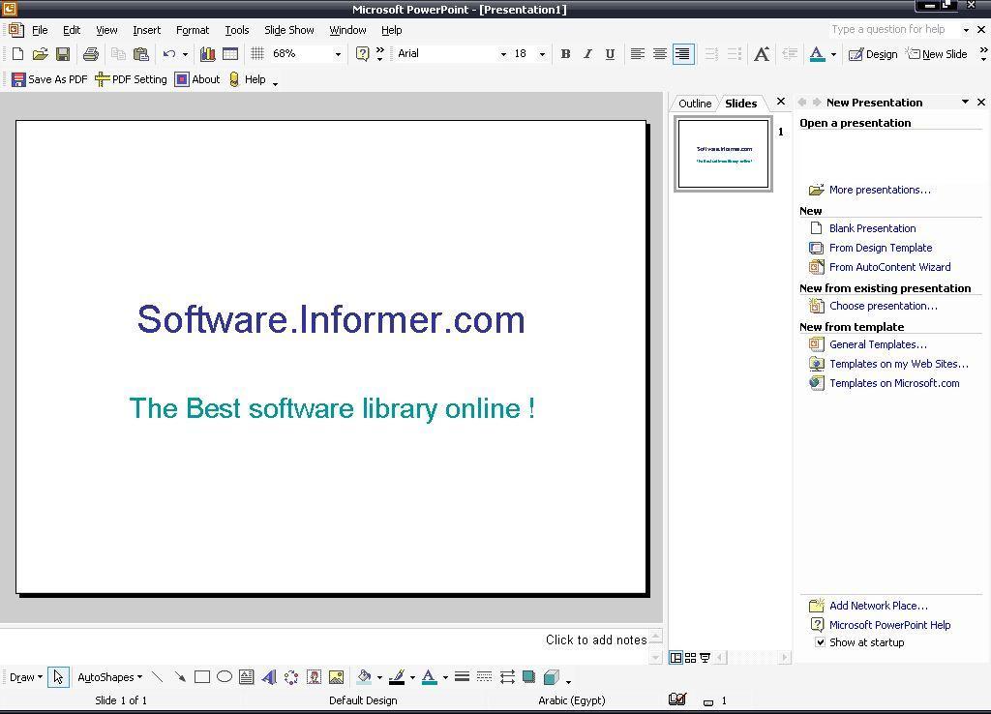Open the Arial font name dropdown

(503, 54)
